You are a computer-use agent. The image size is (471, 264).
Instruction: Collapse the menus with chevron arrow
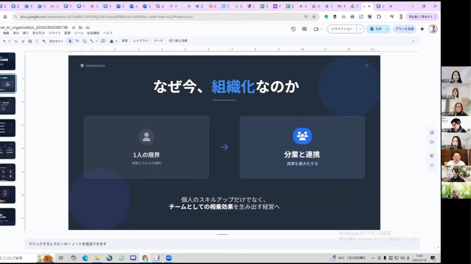tap(413, 41)
